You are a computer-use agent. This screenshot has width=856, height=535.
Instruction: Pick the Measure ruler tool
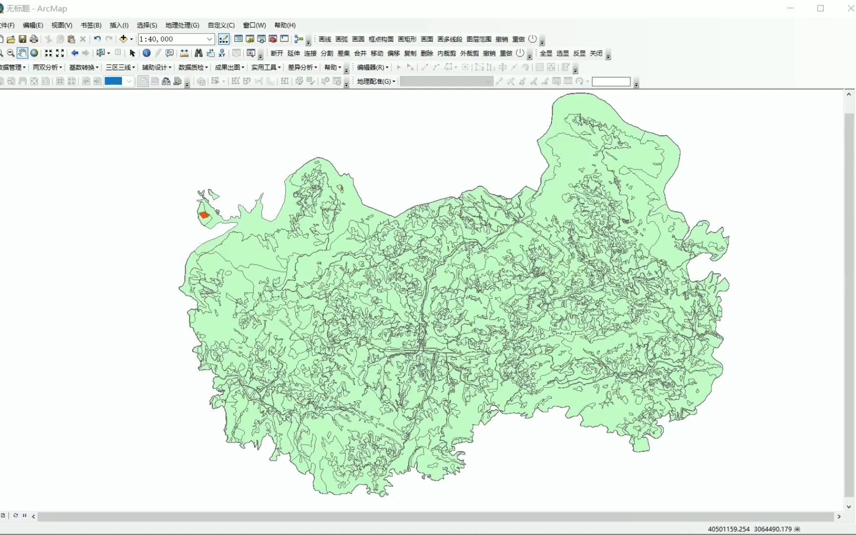click(x=184, y=53)
